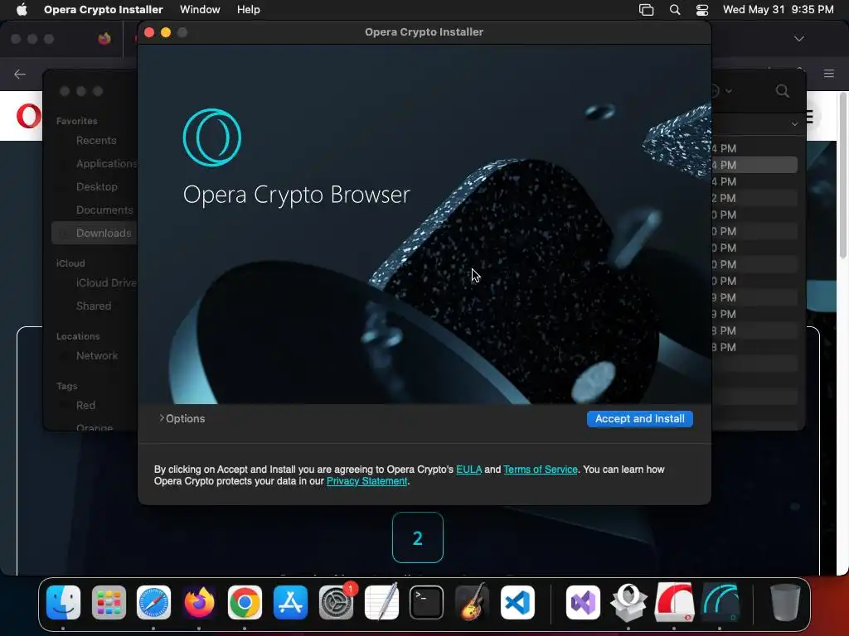Open Terminal from the Dock

(x=427, y=602)
